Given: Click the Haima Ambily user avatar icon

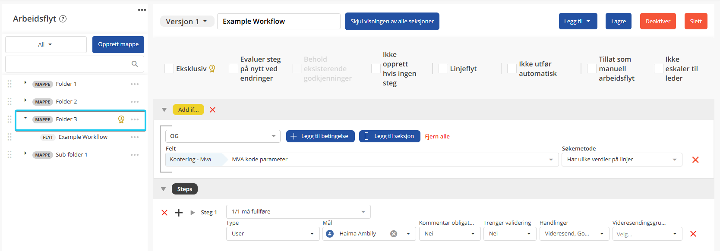Looking at the screenshot, I should 330,234.
